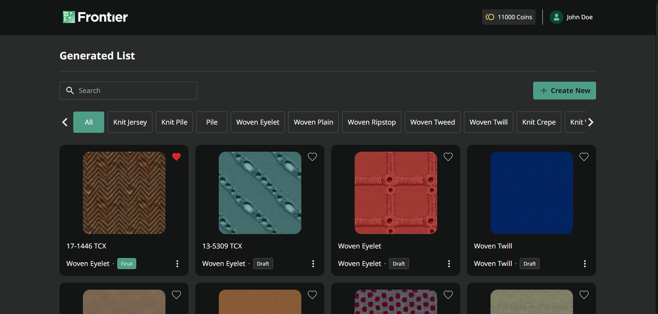The height and width of the screenshot is (314, 658).
Task: Click the John Doe avatar icon
Action: pos(556,17)
